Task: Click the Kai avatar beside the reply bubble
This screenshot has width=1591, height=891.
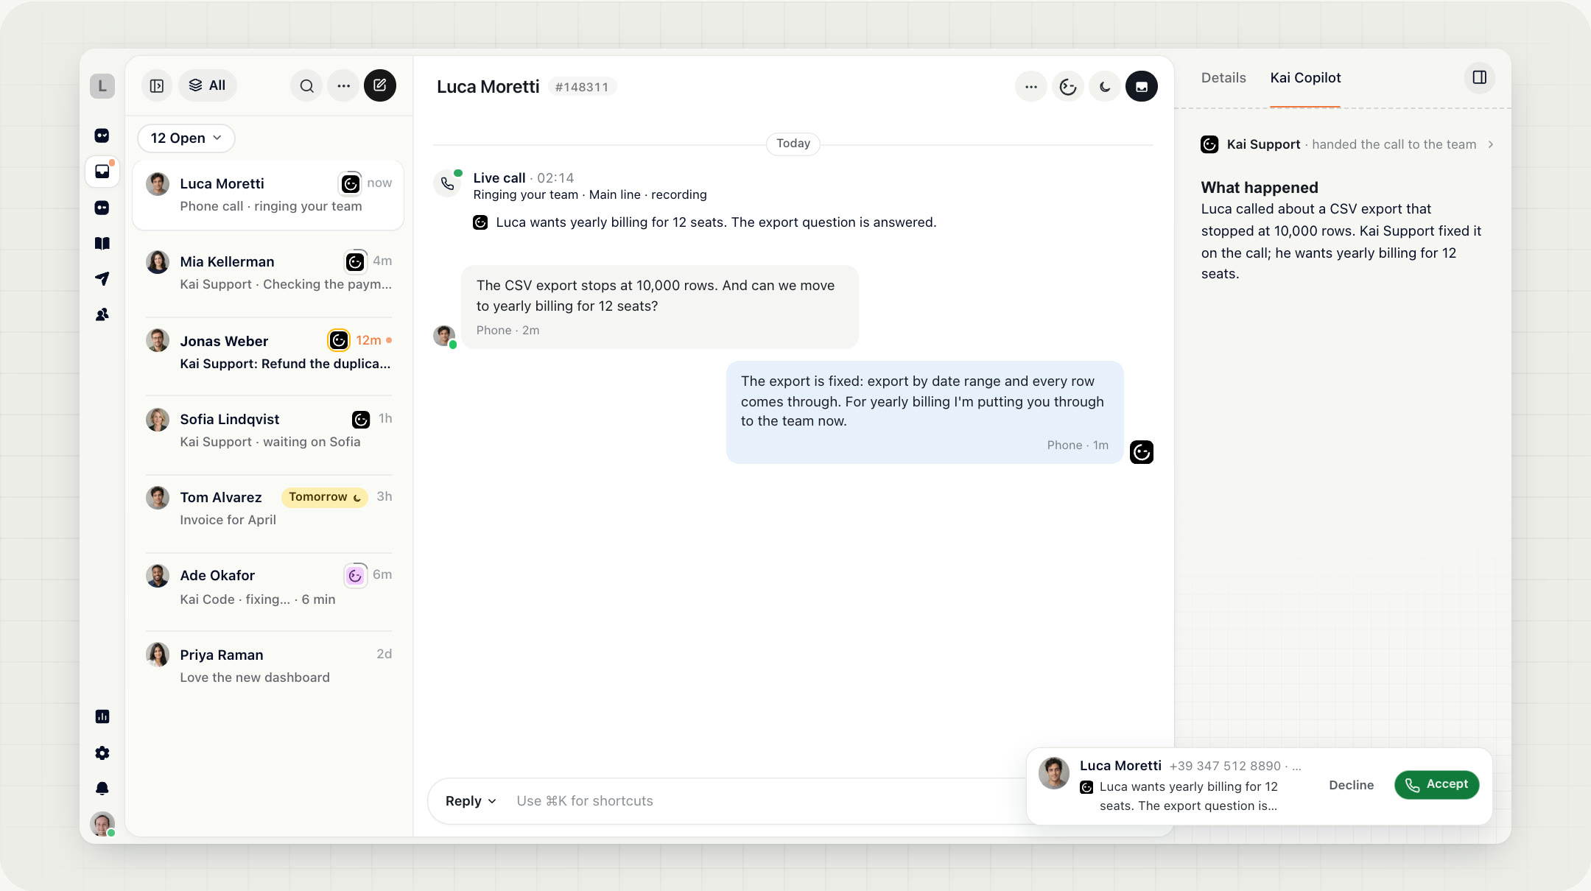Action: 1142,452
